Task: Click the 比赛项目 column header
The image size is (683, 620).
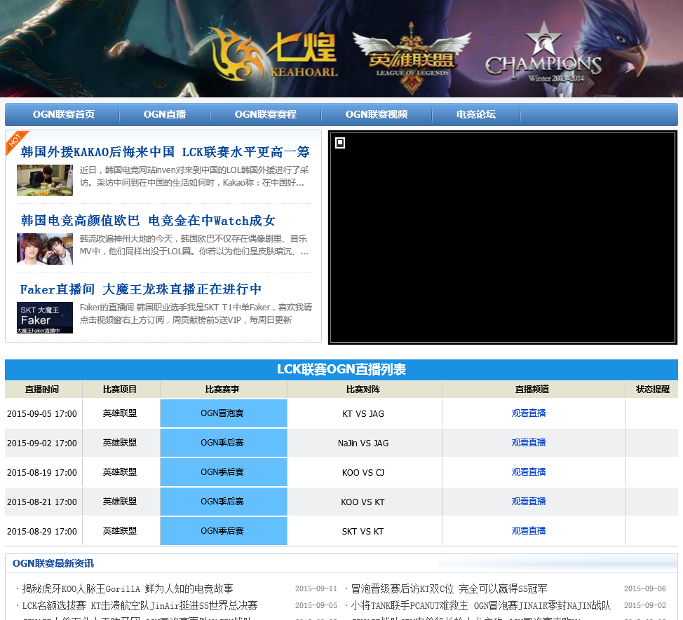Action: tap(120, 390)
